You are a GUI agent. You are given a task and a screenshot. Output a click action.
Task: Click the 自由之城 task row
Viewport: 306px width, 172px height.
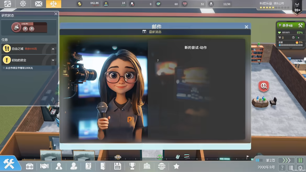pos(29,49)
